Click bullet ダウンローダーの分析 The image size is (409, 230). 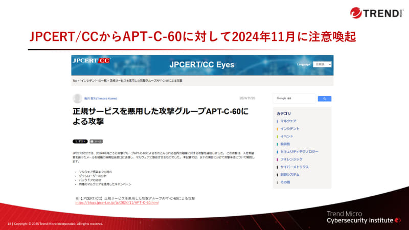[x=93, y=176]
